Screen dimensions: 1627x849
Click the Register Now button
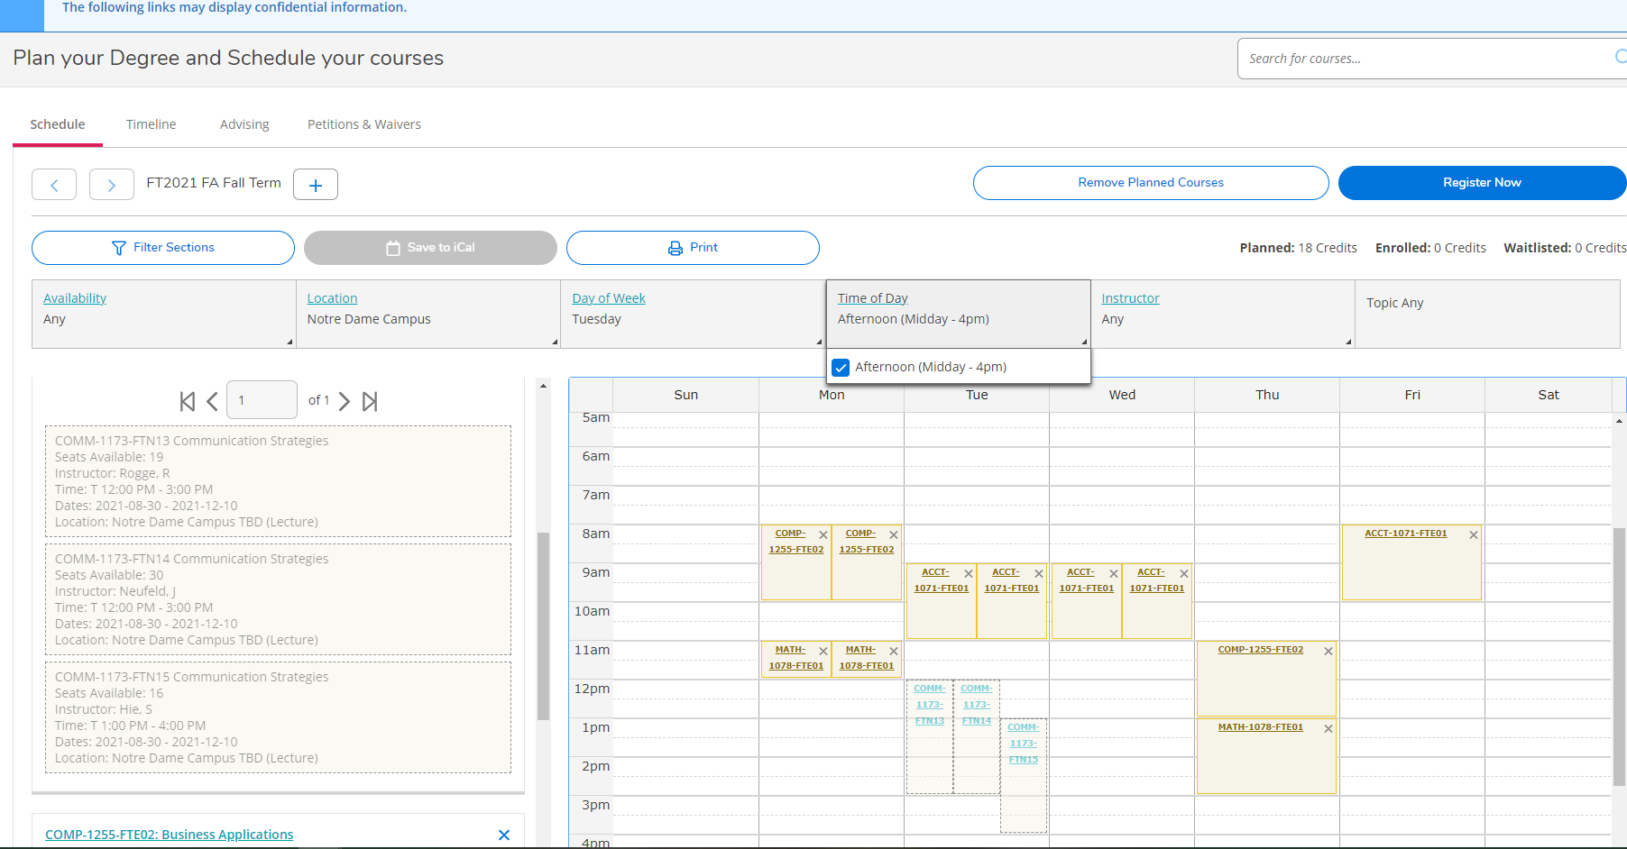[x=1482, y=183]
